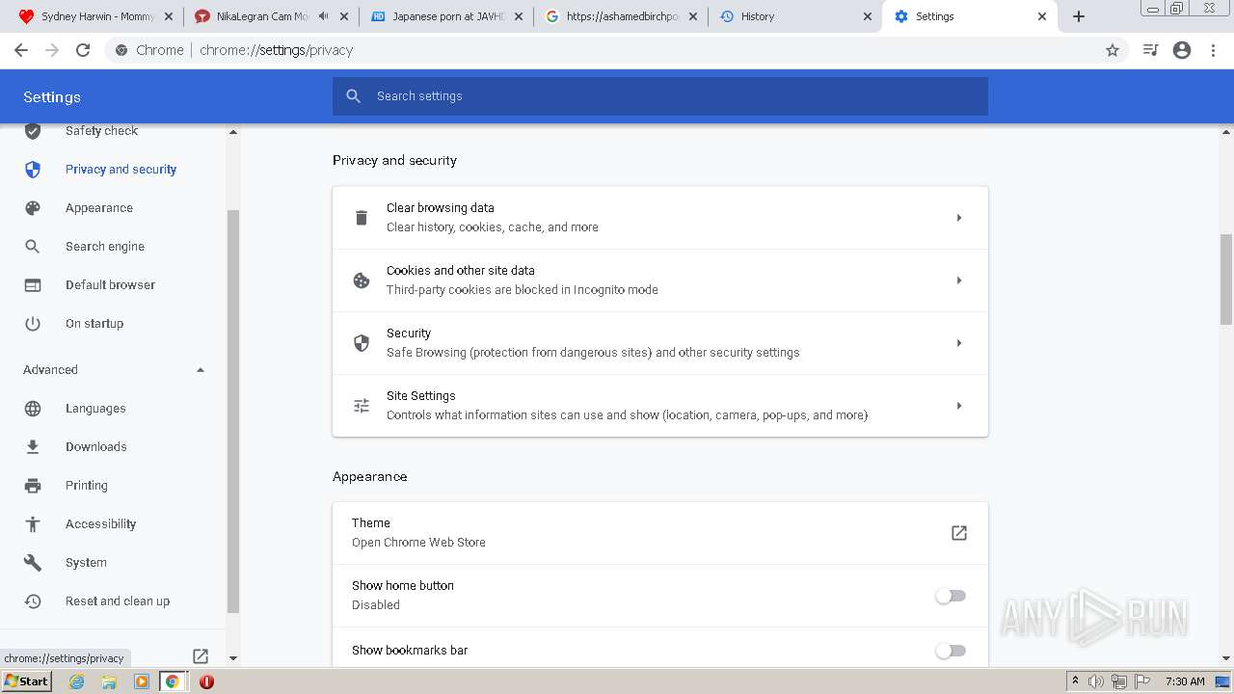
Task: Click the main page vertical scrollbar thumb
Action: [x=1226, y=280]
